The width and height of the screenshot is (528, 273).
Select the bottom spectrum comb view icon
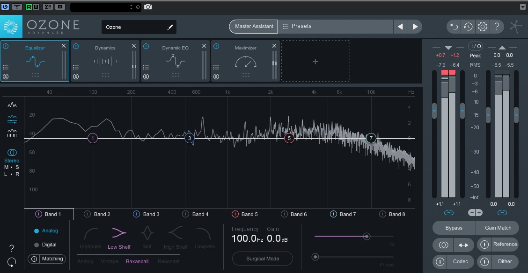pyautogui.click(x=12, y=133)
